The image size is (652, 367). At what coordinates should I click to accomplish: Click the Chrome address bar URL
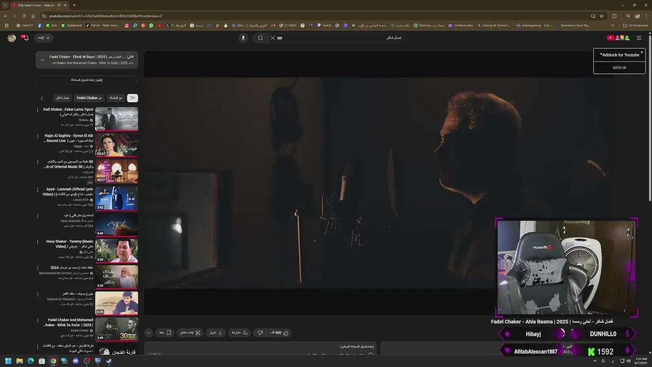pos(105,16)
